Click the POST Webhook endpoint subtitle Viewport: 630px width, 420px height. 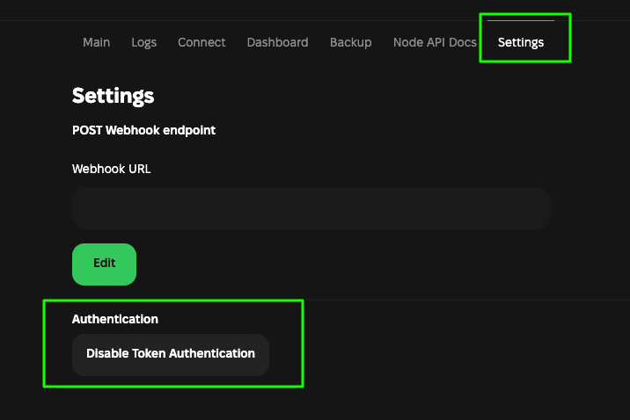[143, 130]
